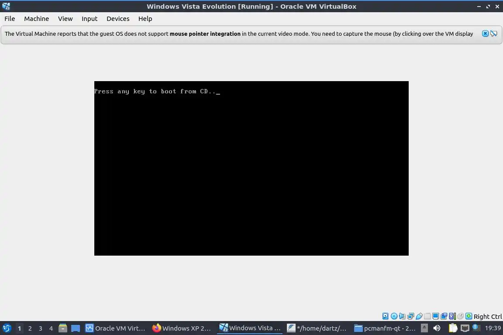Open the File menu

[10, 19]
